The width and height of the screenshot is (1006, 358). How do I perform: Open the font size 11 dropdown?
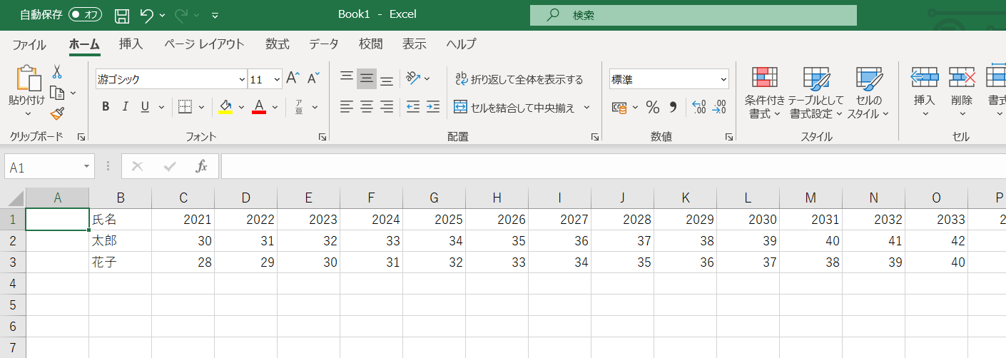pyautogui.click(x=277, y=80)
